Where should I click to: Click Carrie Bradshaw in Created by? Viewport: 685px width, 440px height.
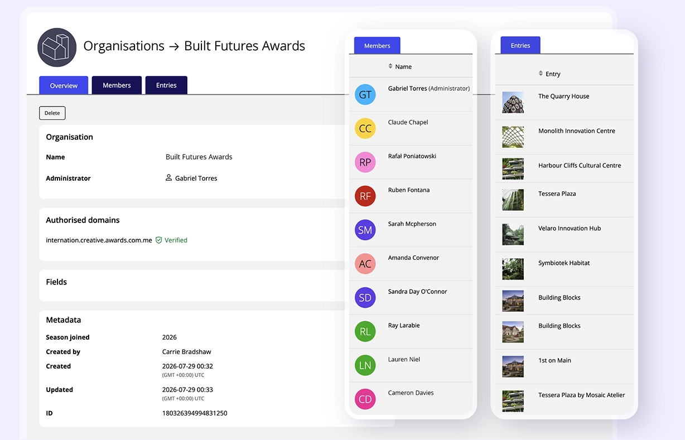[x=186, y=352]
